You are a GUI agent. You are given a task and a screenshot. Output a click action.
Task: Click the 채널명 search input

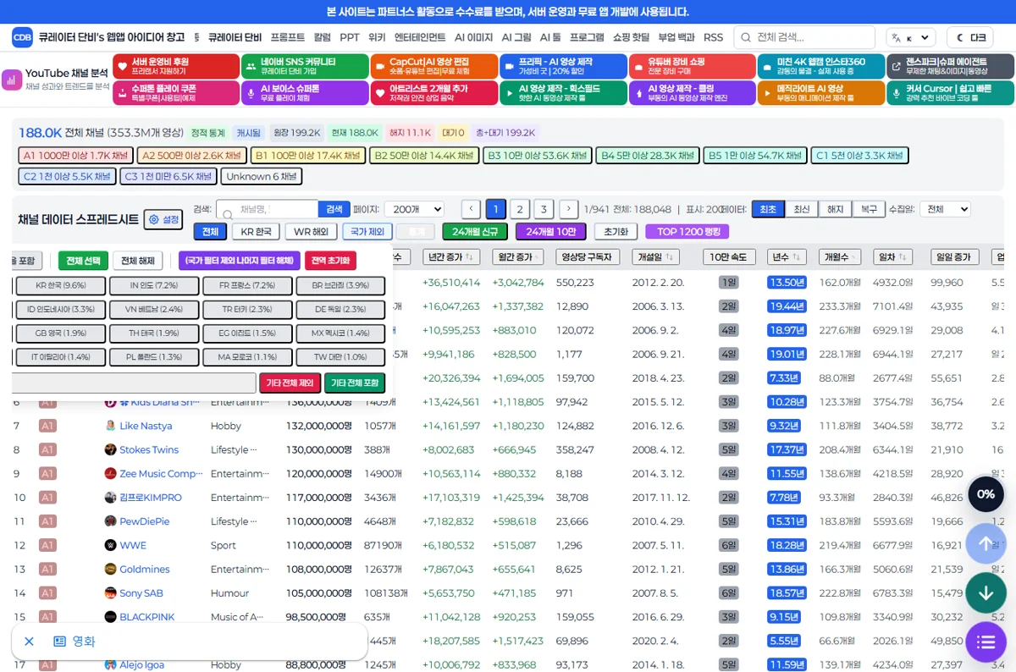[267, 209]
